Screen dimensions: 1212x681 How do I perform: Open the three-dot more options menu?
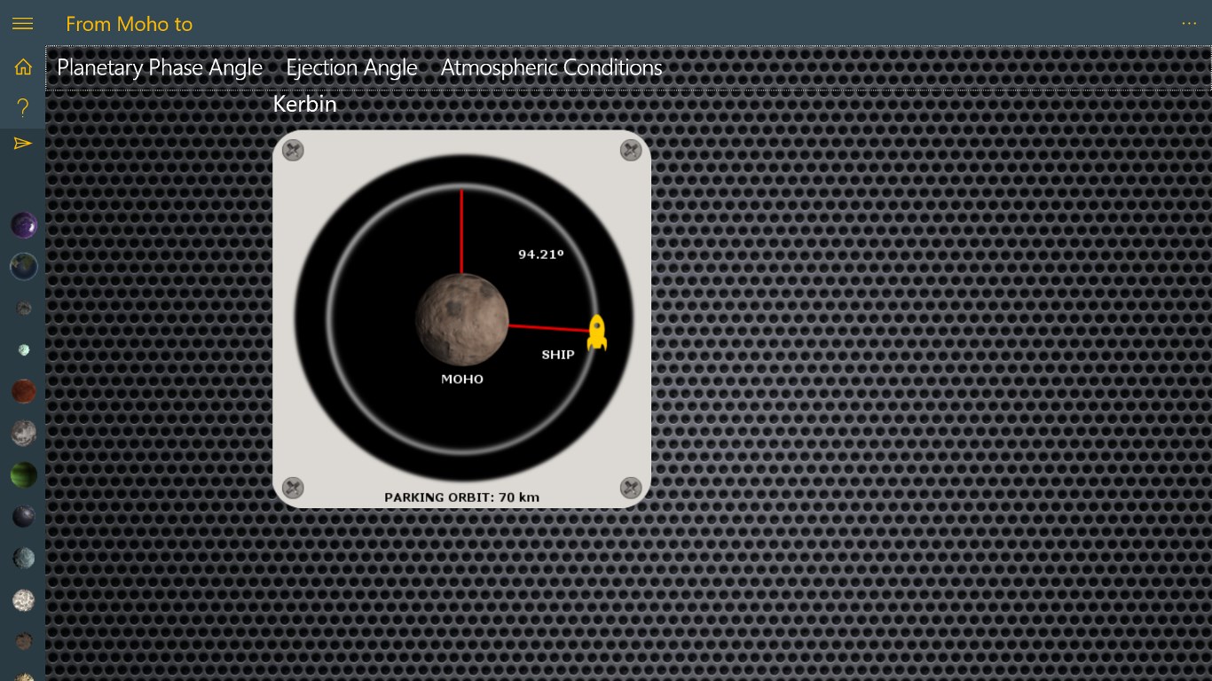point(1189,24)
